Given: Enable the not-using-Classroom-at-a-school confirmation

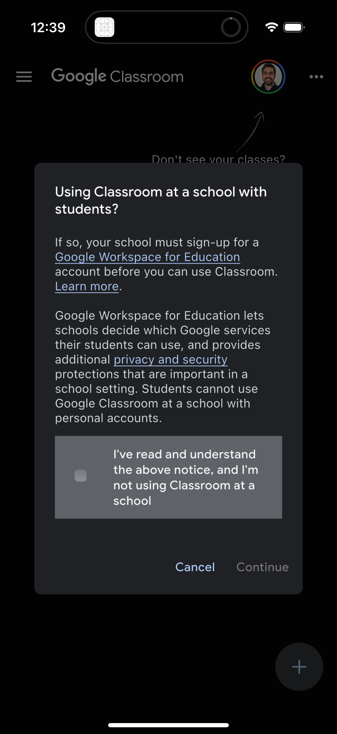Looking at the screenshot, I should pyautogui.click(x=80, y=475).
